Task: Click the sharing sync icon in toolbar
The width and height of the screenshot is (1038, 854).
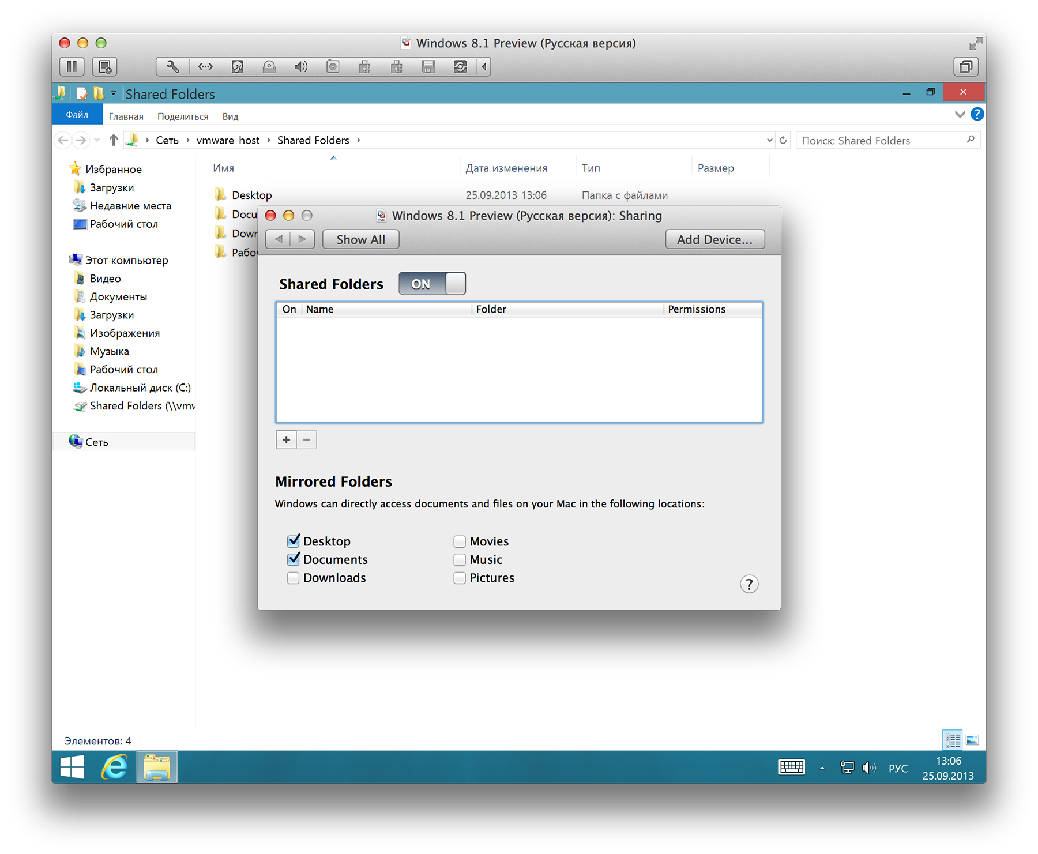Action: [460, 67]
